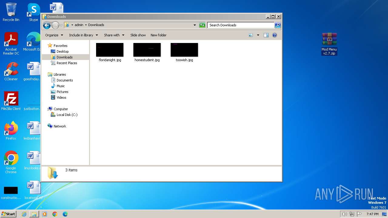Image resolution: width=388 pixels, height=218 pixels.
Task: Open Local Disk (C:)
Action: [67, 115]
